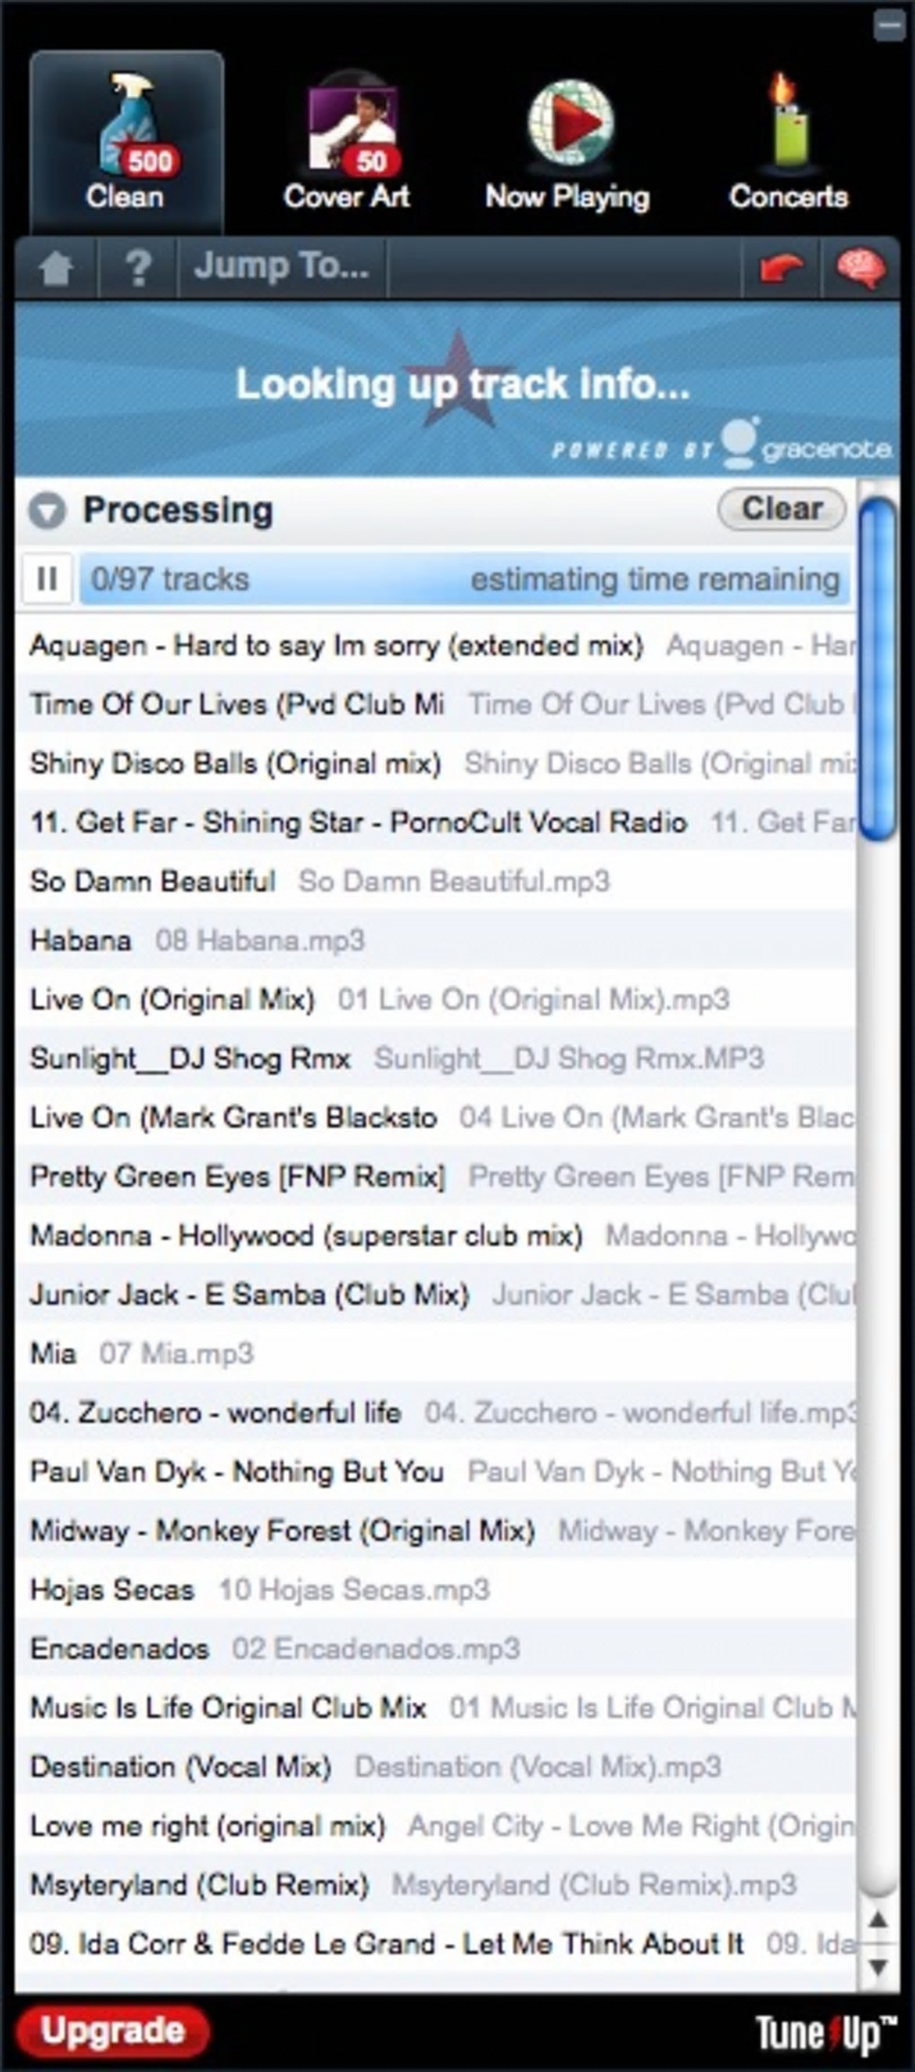Select 'Live On (Original Mix)' track
The image size is (915, 2072).
pyautogui.click(x=435, y=999)
